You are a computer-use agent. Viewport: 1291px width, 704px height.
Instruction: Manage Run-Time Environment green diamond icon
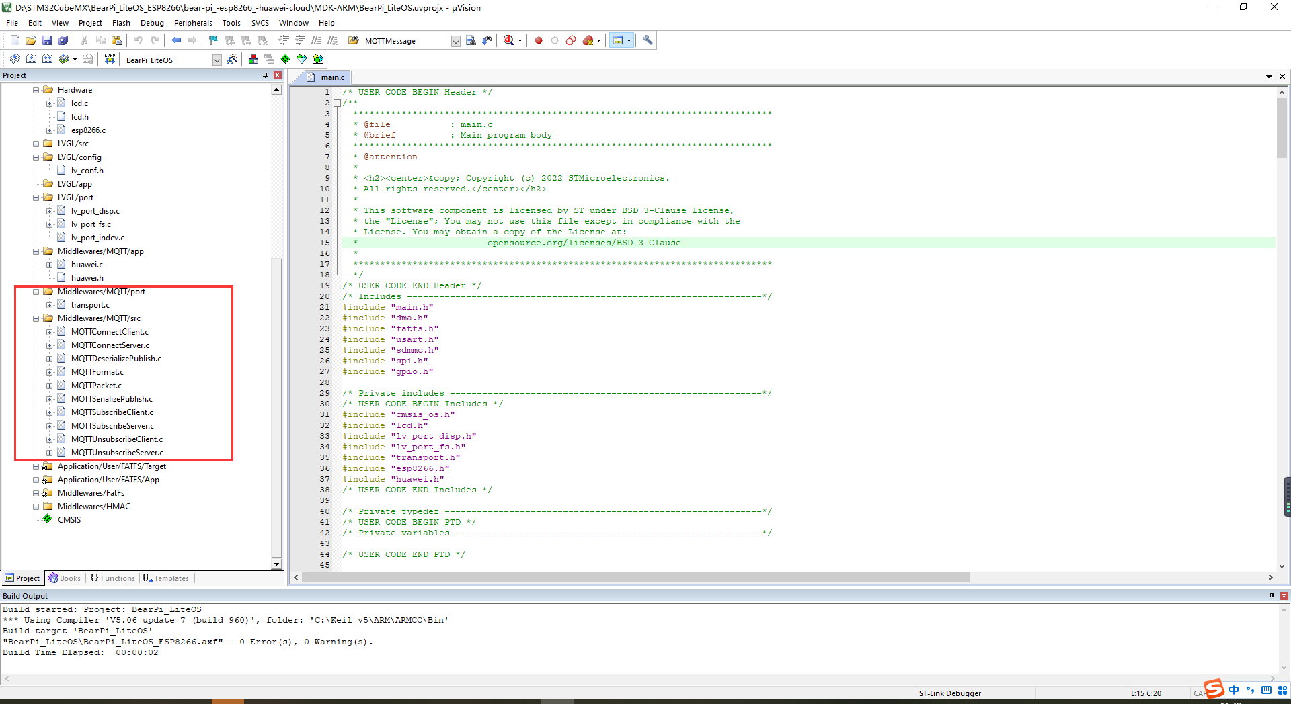coord(286,59)
